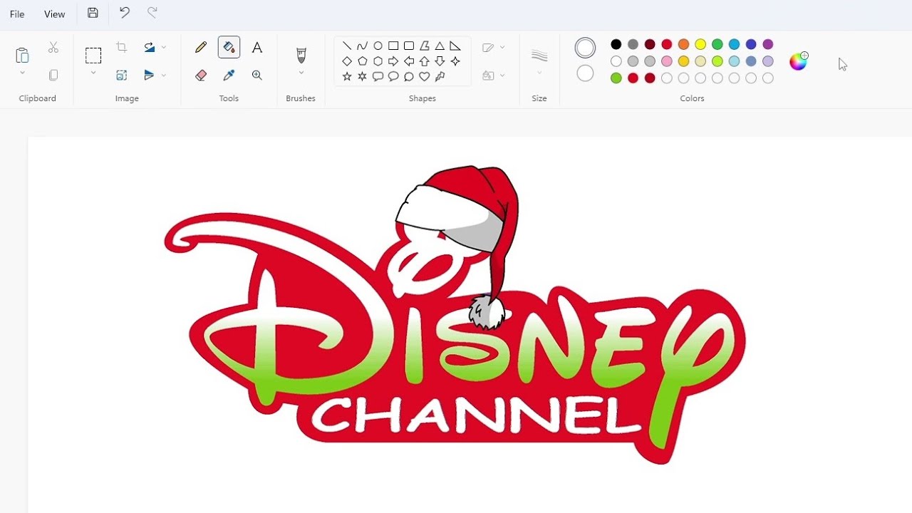Image resolution: width=912 pixels, height=513 pixels.
Task: Select the Magnifier zoom tool
Action: click(257, 75)
